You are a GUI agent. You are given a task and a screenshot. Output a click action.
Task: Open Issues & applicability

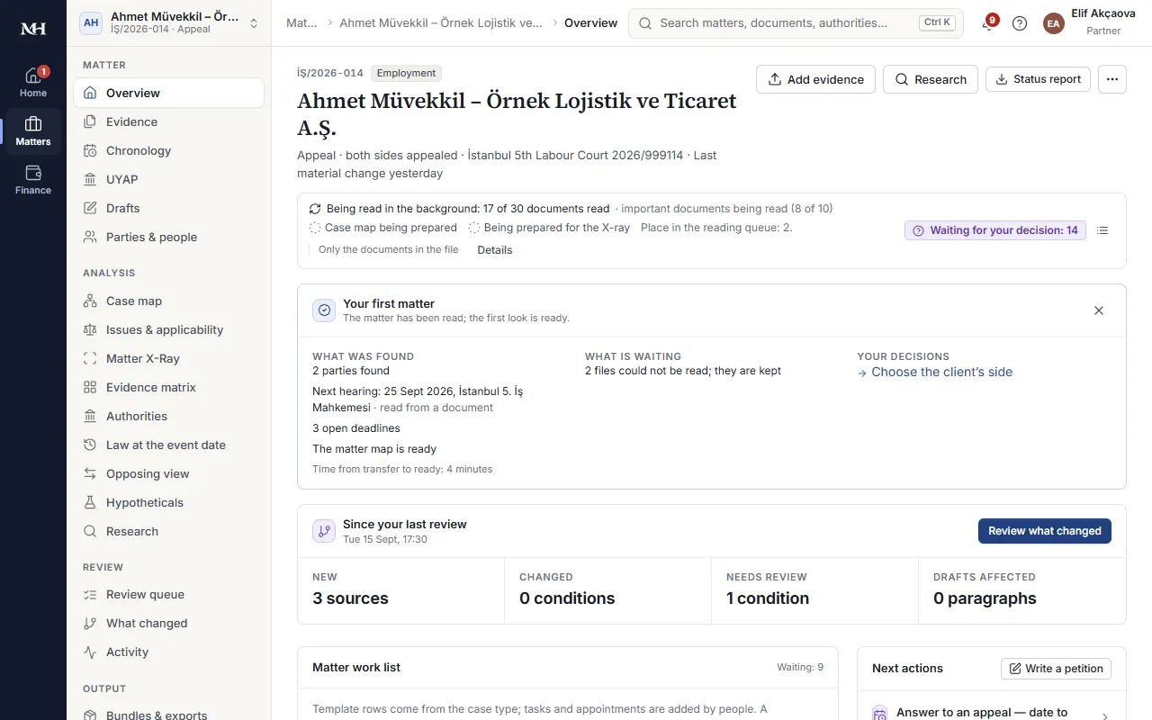coord(168,329)
